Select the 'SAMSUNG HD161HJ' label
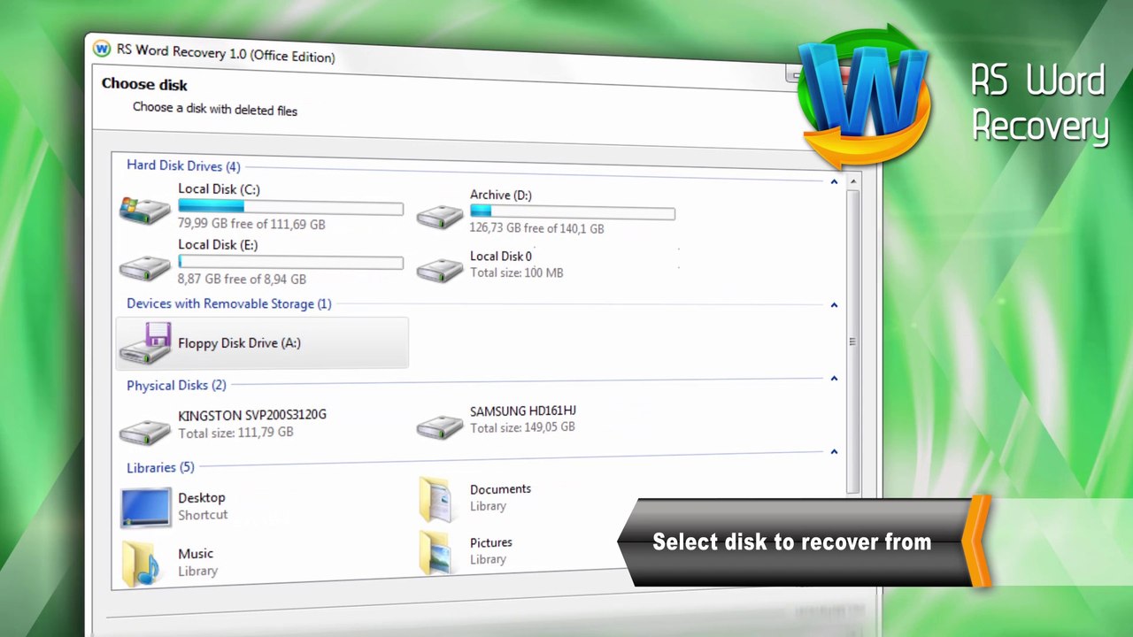The height and width of the screenshot is (637, 1133). click(523, 411)
